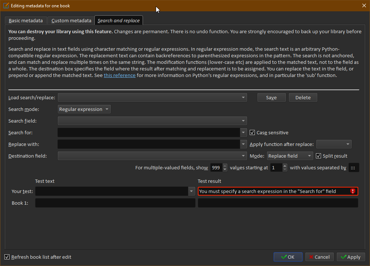Viewport: 370px width, 266px height.
Task: Open the Your test history dropdown arrow
Action: point(192,191)
